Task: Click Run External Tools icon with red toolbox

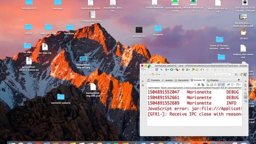Action: coord(177,70)
